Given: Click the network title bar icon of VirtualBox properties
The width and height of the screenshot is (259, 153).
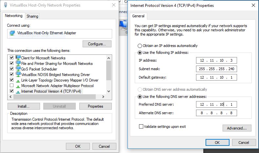Looking at the screenshot, I should (6, 5).
